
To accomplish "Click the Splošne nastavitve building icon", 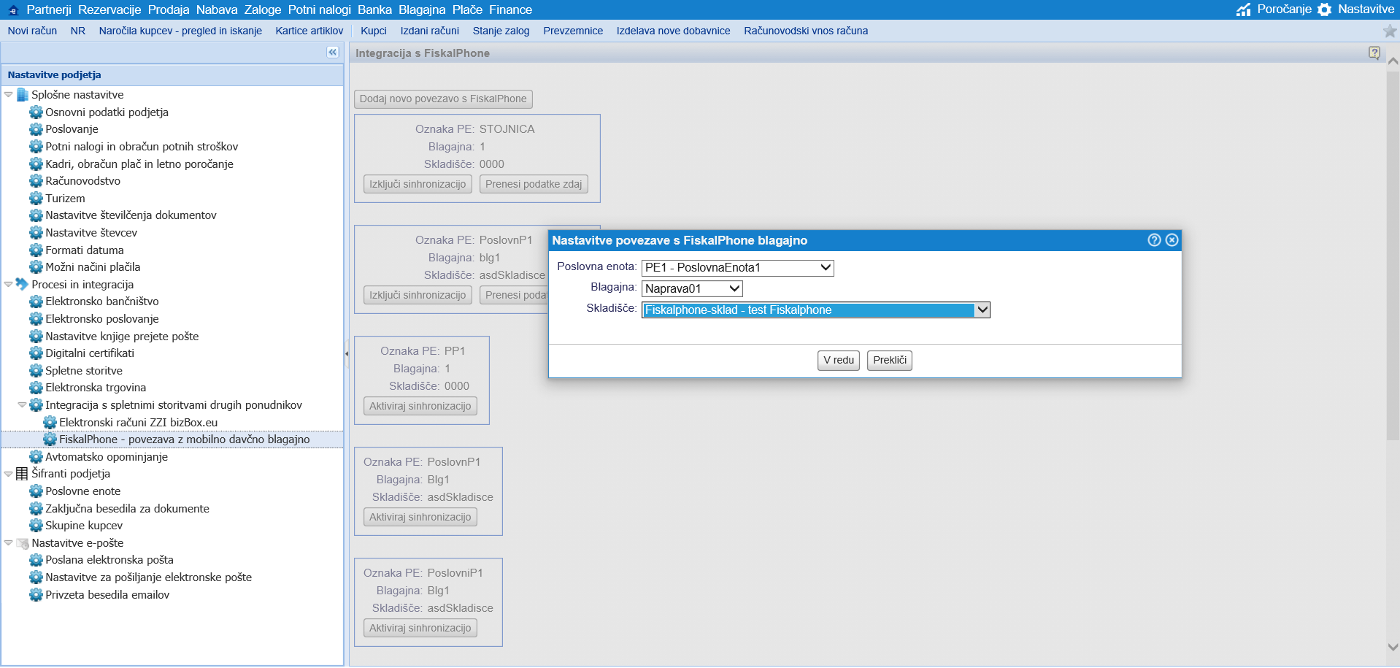I will tap(23, 95).
